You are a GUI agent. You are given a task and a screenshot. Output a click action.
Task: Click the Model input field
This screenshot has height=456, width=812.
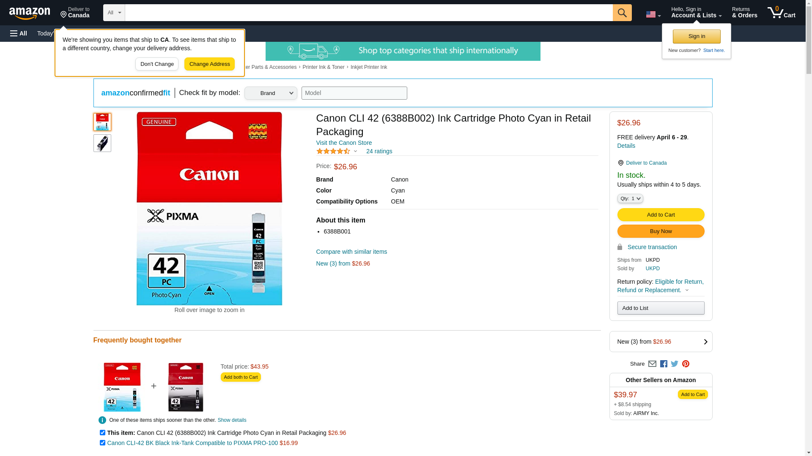[x=354, y=93]
